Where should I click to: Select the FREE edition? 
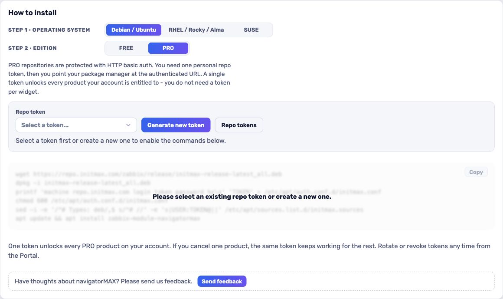(126, 48)
